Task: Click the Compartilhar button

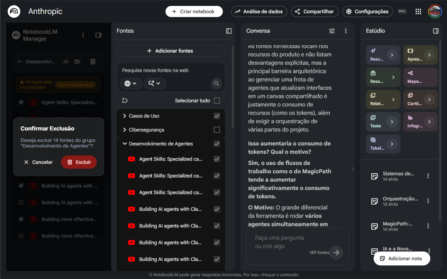Action: (315, 12)
